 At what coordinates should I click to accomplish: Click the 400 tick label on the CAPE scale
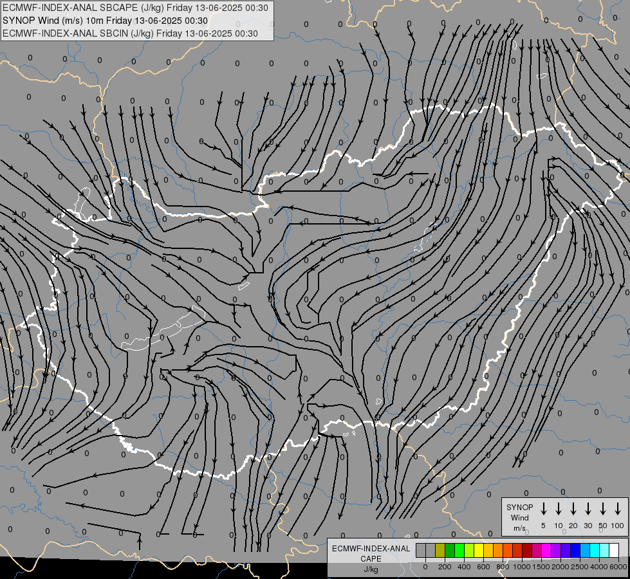point(464,567)
